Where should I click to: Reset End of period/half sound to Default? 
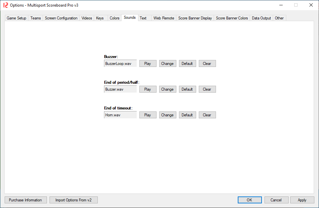click(187, 89)
